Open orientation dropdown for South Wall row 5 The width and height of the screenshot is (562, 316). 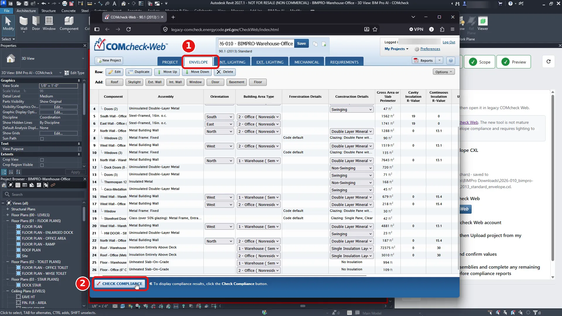(x=219, y=117)
